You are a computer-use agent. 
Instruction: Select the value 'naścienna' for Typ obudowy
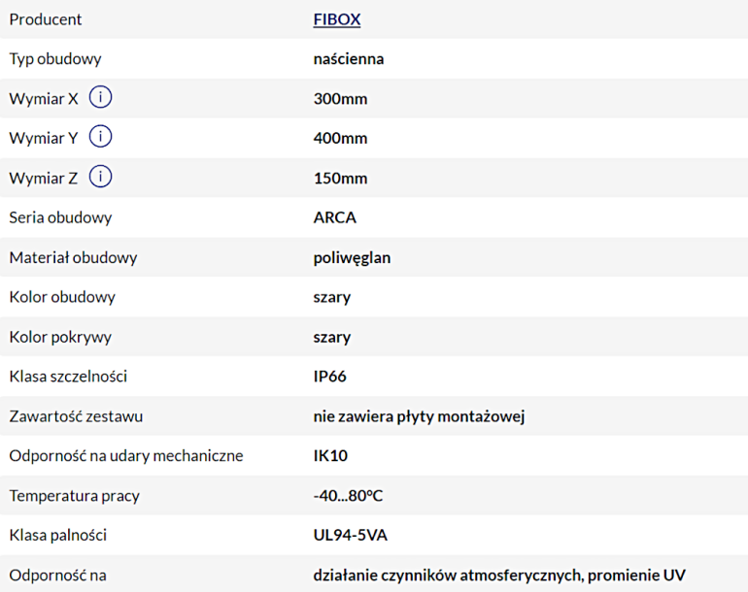click(x=349, y=59)
